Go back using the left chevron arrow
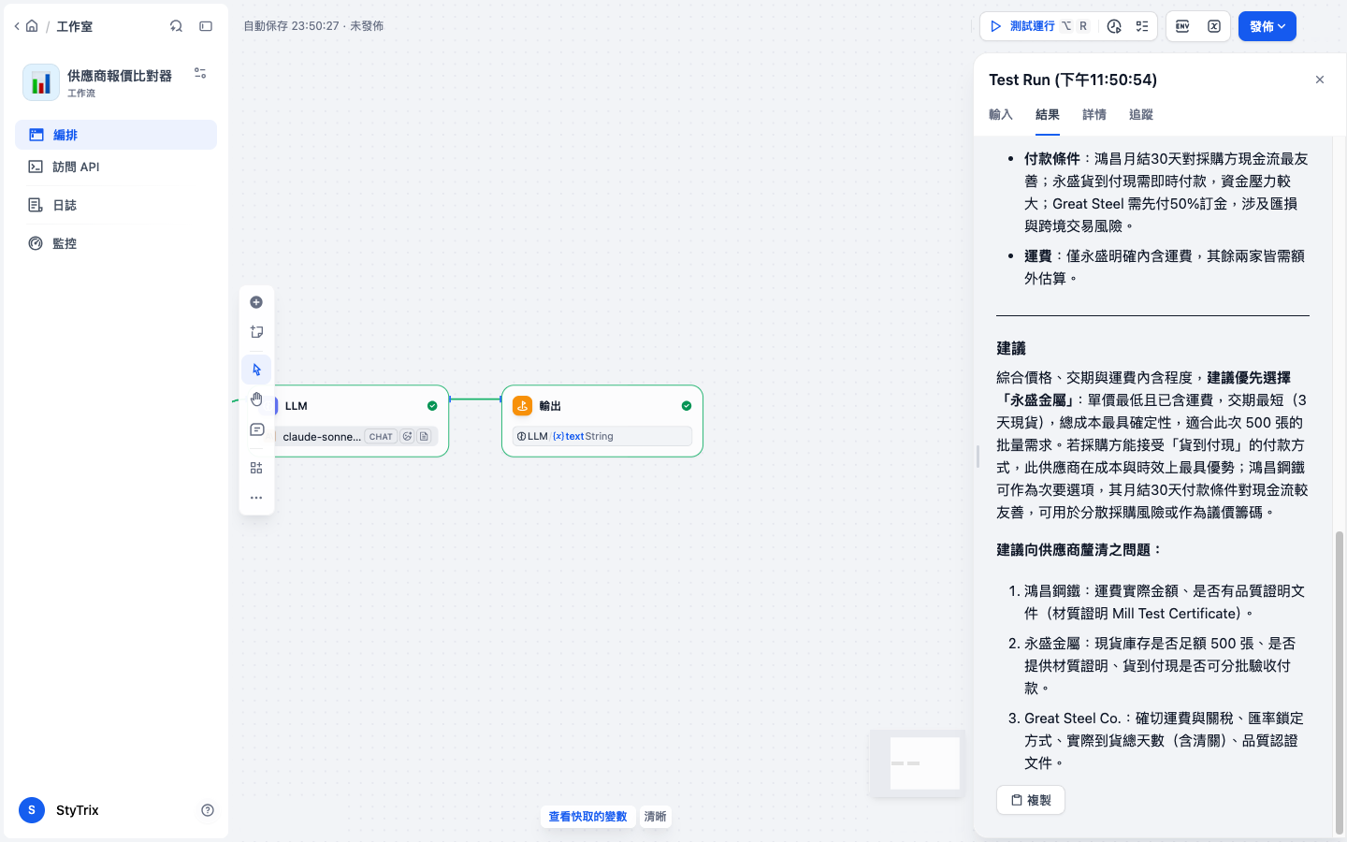1347x842 pixels. pyautogui.click(x=17, y=26)
